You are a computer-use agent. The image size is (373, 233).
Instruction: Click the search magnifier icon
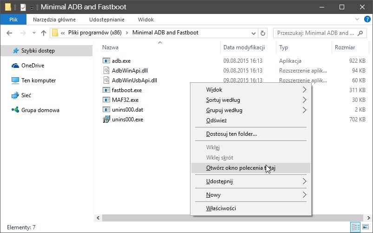click(x=360, y=33)
